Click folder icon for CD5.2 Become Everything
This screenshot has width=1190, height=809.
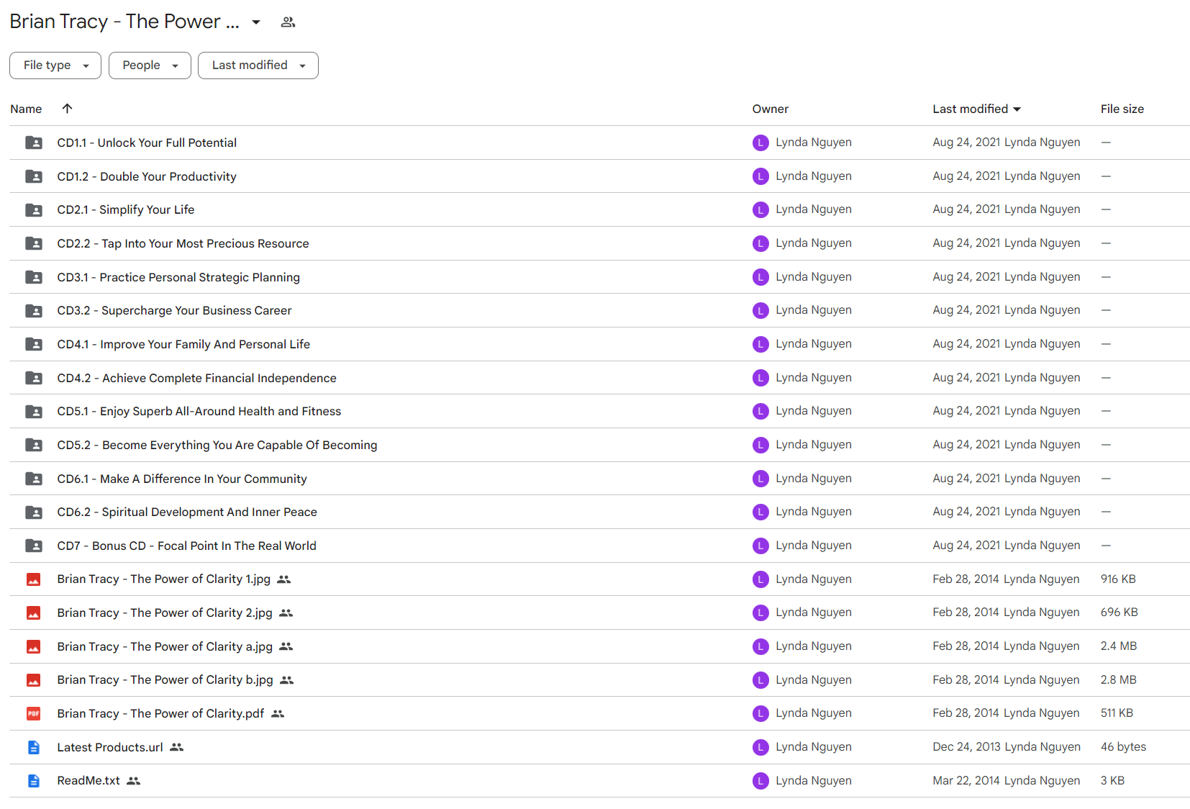pos(34,445)
